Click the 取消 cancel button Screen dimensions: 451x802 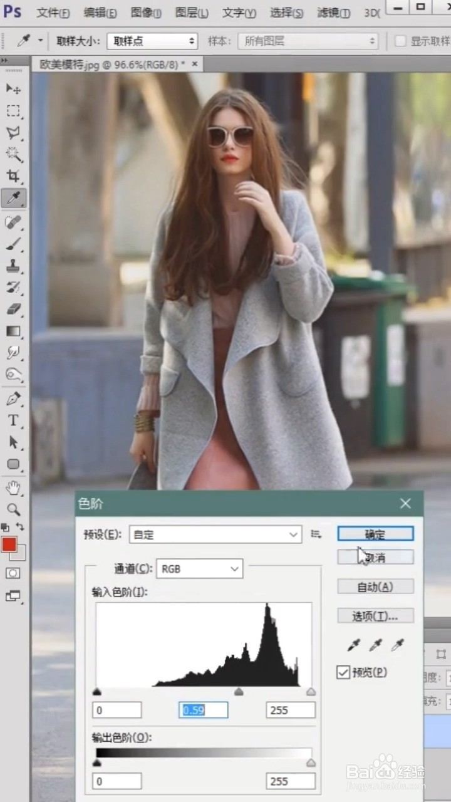click(x=375, y=556)
